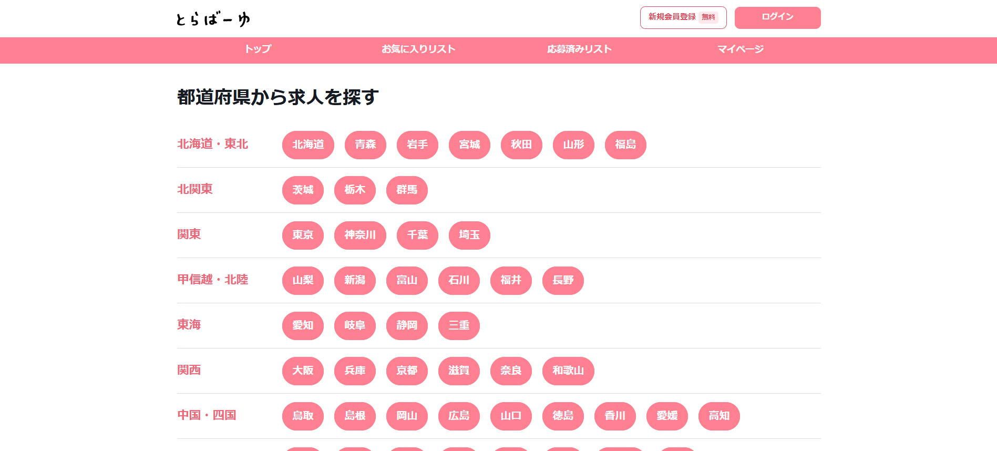Select the 長野 prefecture button

click(x=563, y=280)
